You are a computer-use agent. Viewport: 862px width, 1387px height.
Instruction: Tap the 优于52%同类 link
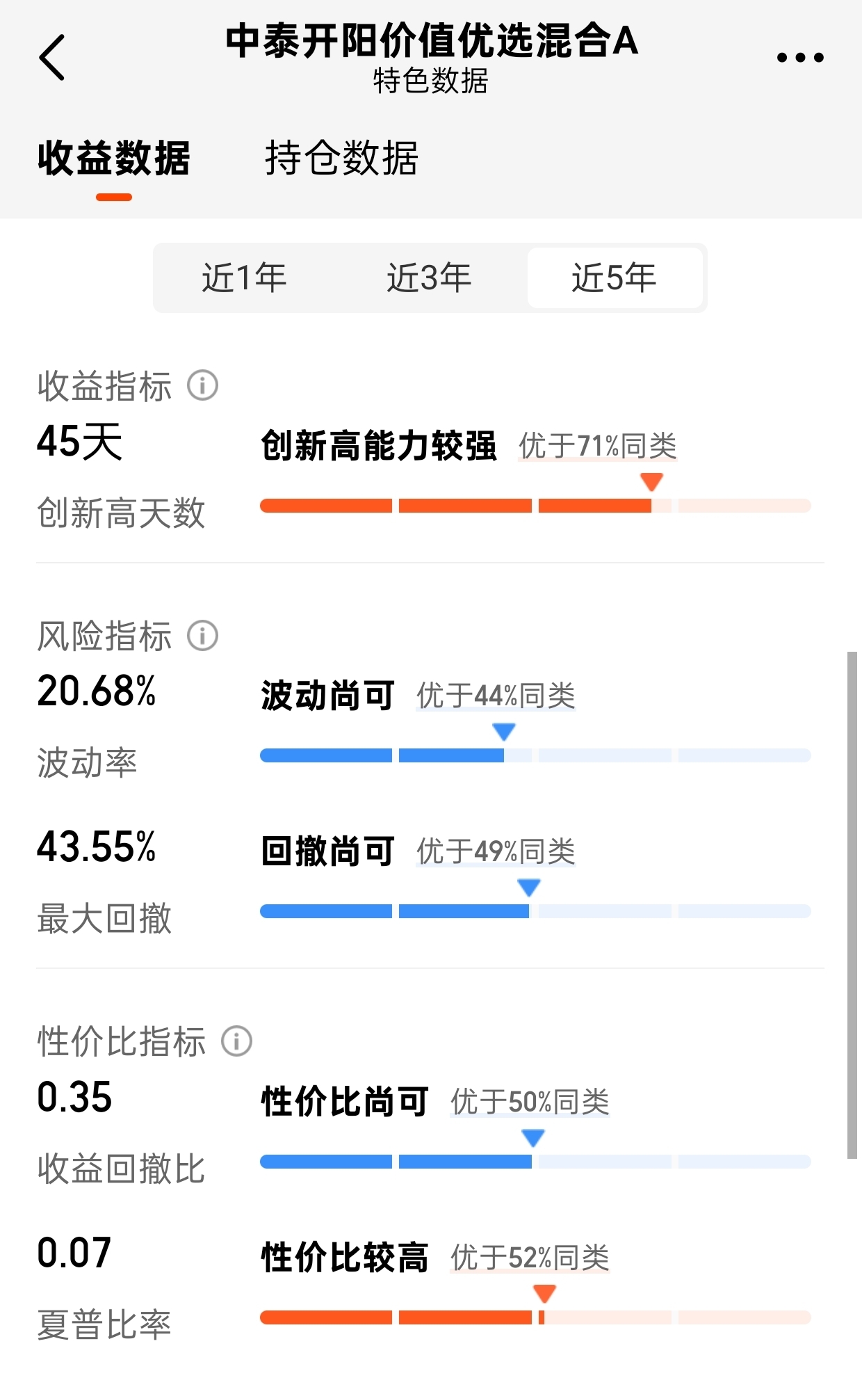[530, 1258]
